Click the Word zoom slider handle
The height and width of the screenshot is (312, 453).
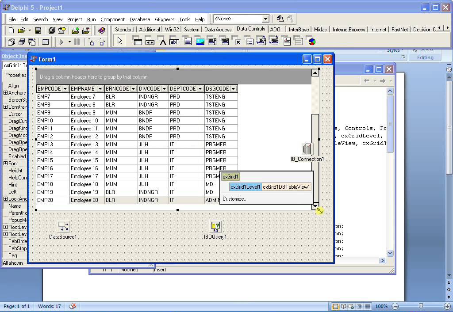pos(421,306)
